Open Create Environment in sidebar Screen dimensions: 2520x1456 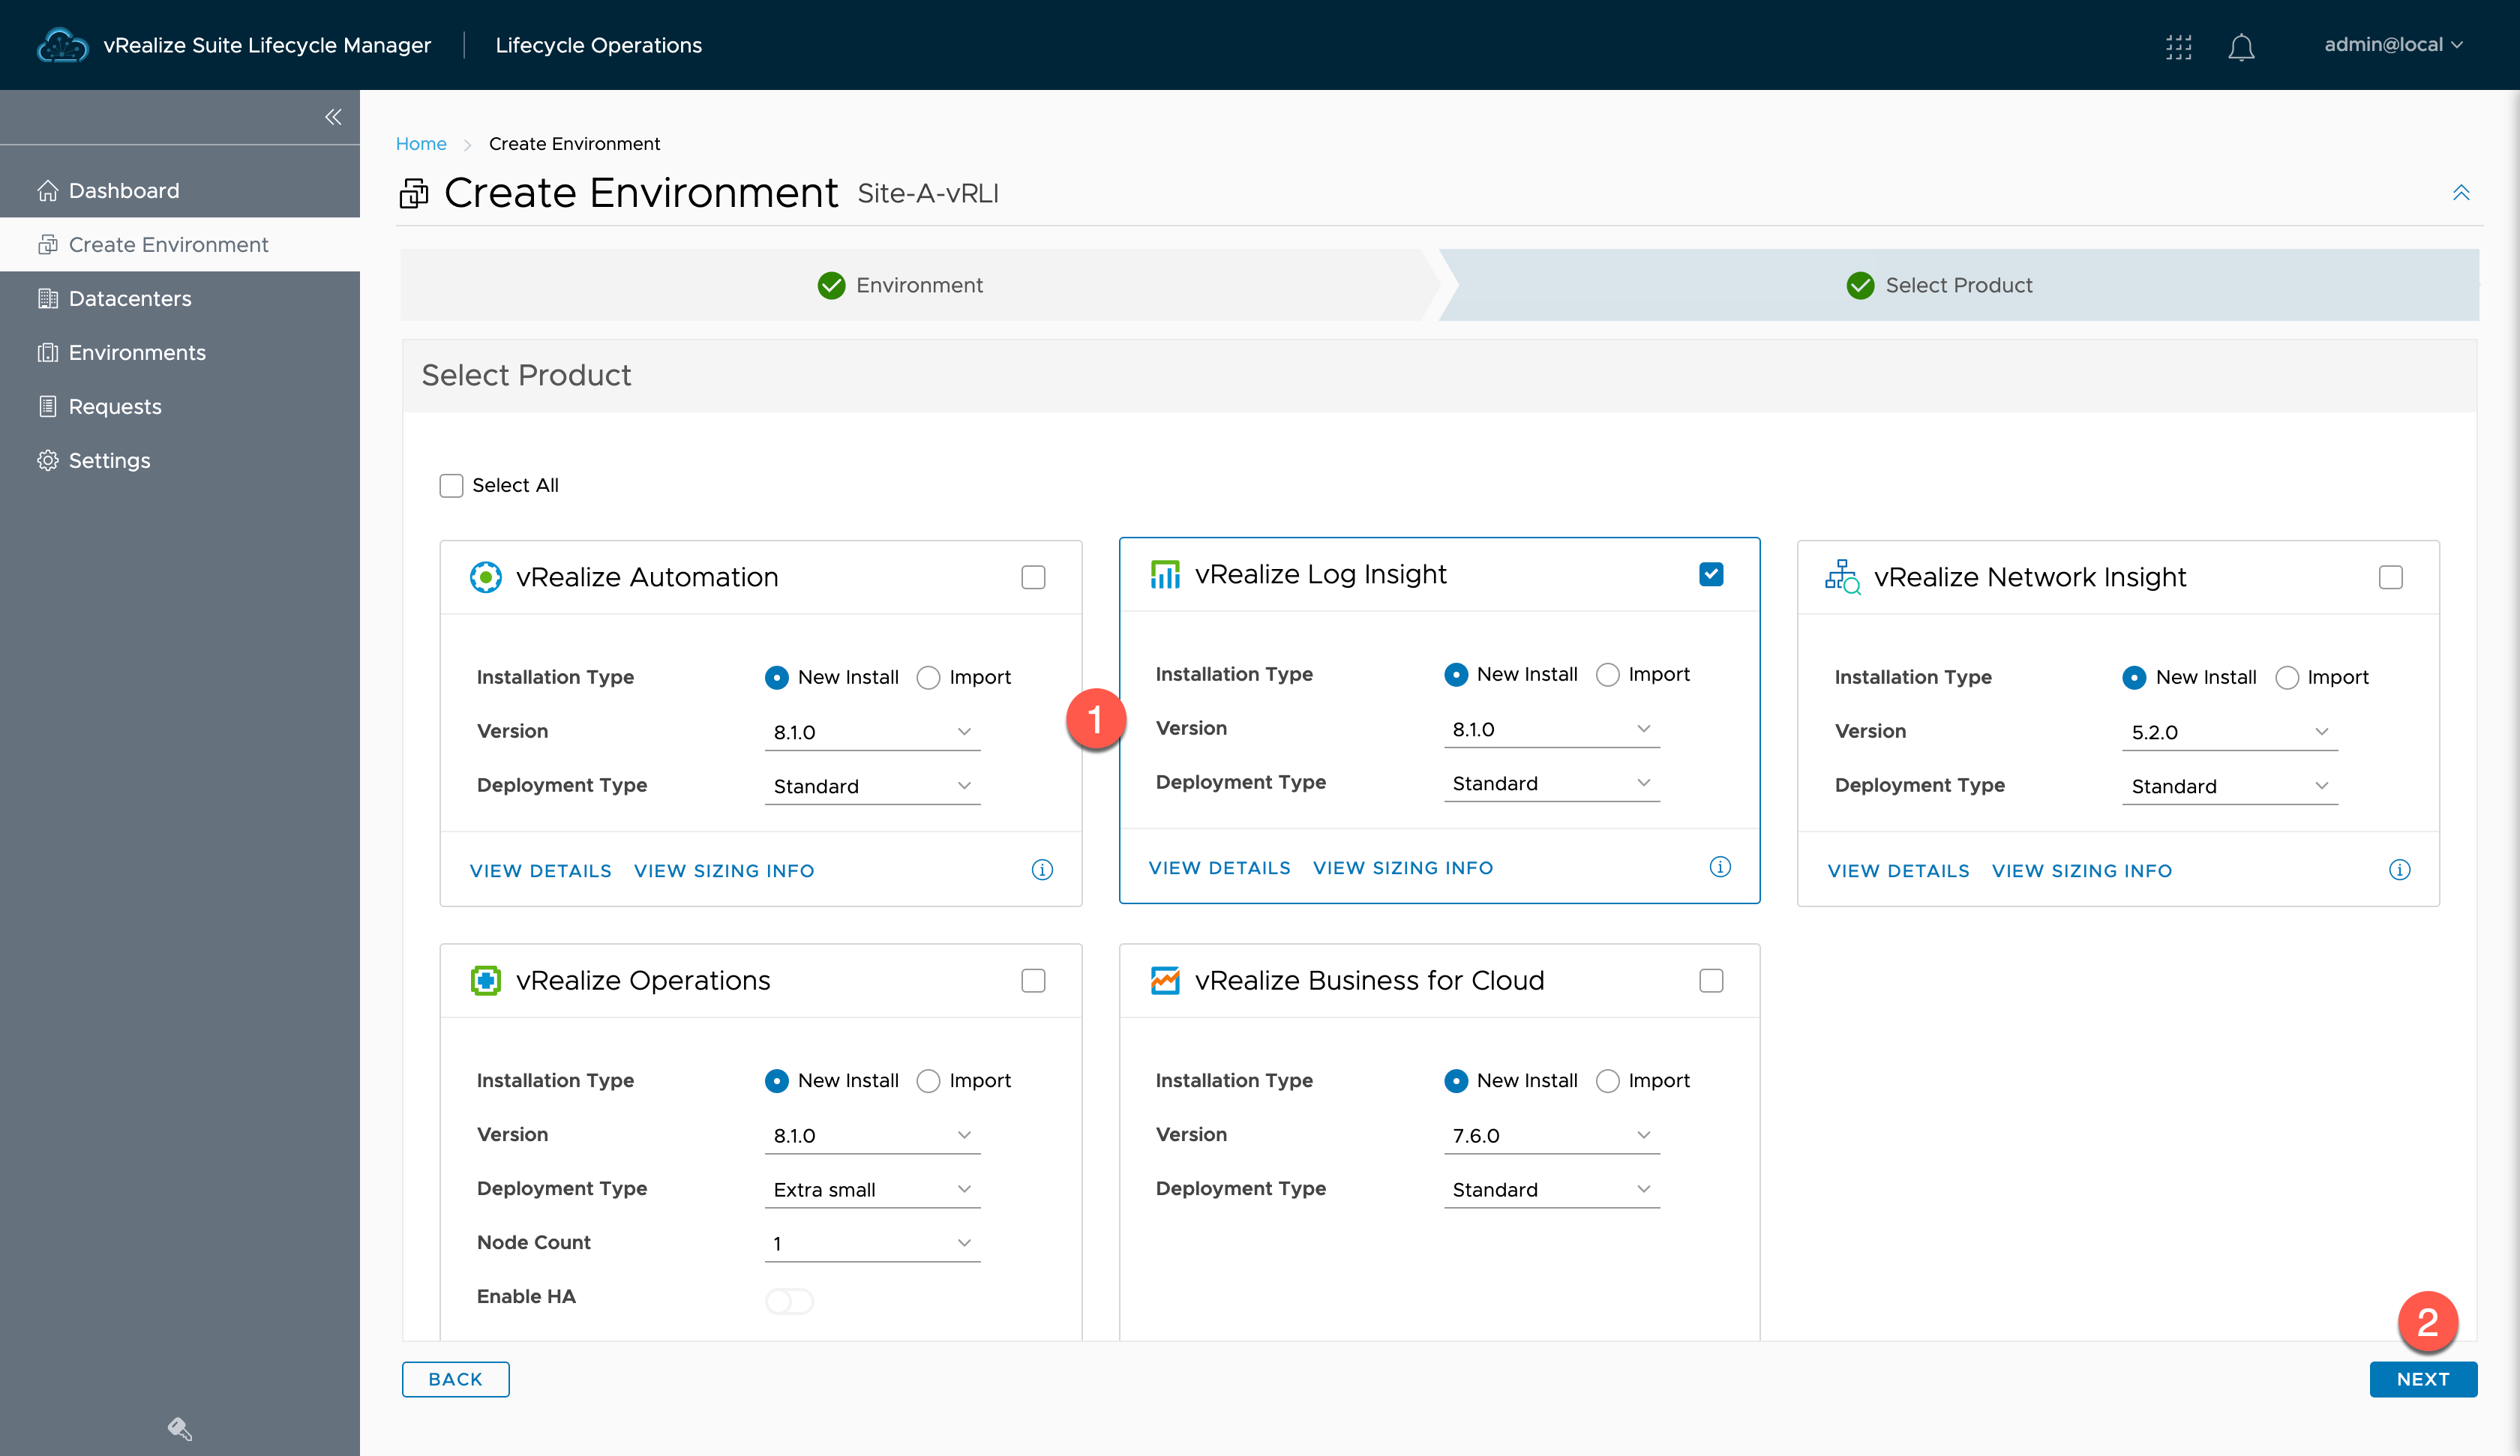180,244
